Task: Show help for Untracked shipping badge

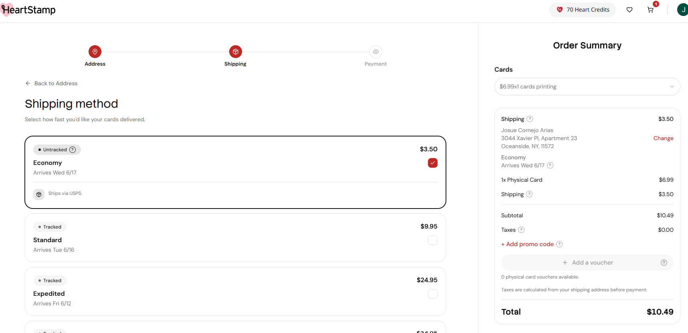Action: (x=73, y=150)
